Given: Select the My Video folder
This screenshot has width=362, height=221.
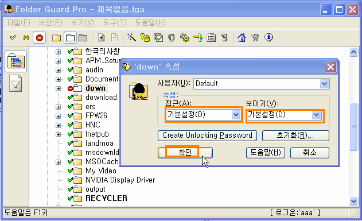Looking at the screenshot, I should pyautogui.click(x=100, y=171).
